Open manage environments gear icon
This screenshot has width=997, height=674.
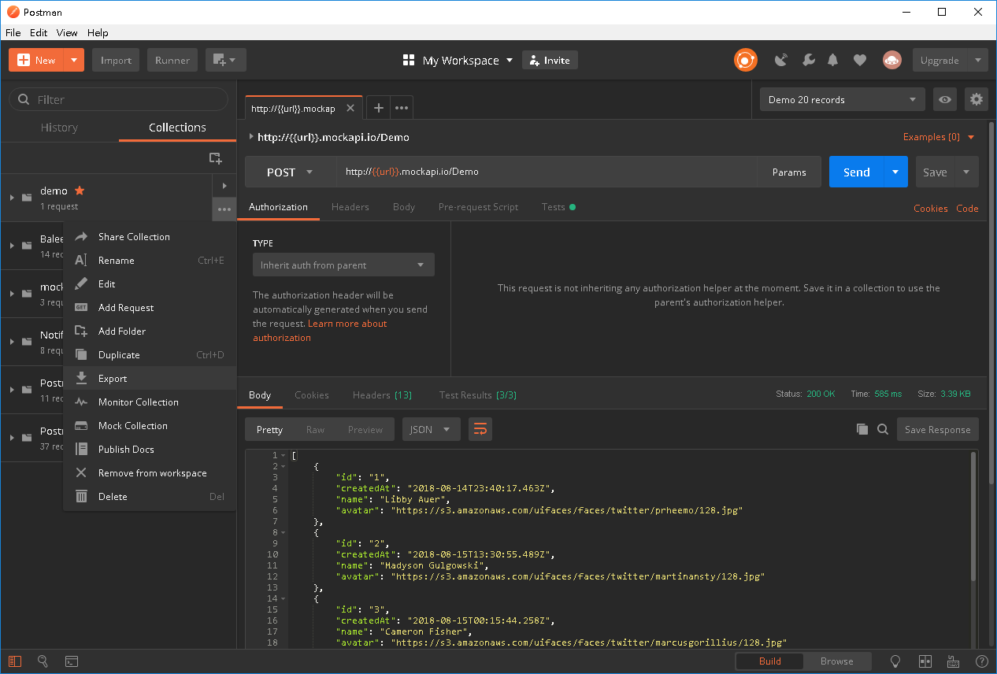[977, 100]
